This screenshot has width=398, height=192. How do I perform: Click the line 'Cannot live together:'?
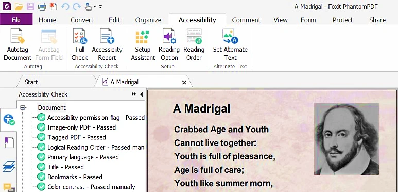tap(216, 143)
